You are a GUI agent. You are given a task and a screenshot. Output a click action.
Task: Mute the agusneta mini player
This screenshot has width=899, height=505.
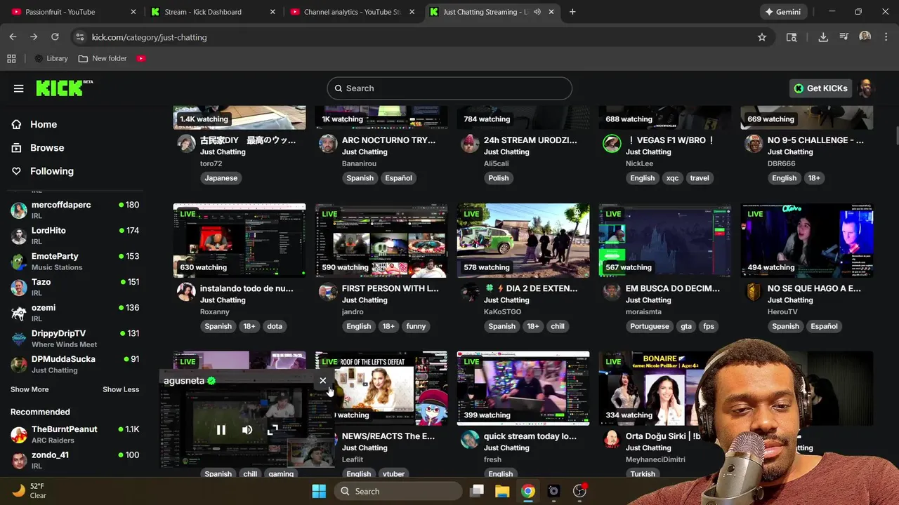point(247,430)
